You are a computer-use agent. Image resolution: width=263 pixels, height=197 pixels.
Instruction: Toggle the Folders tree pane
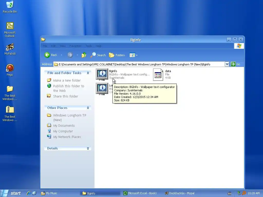(x=117, y=55)
